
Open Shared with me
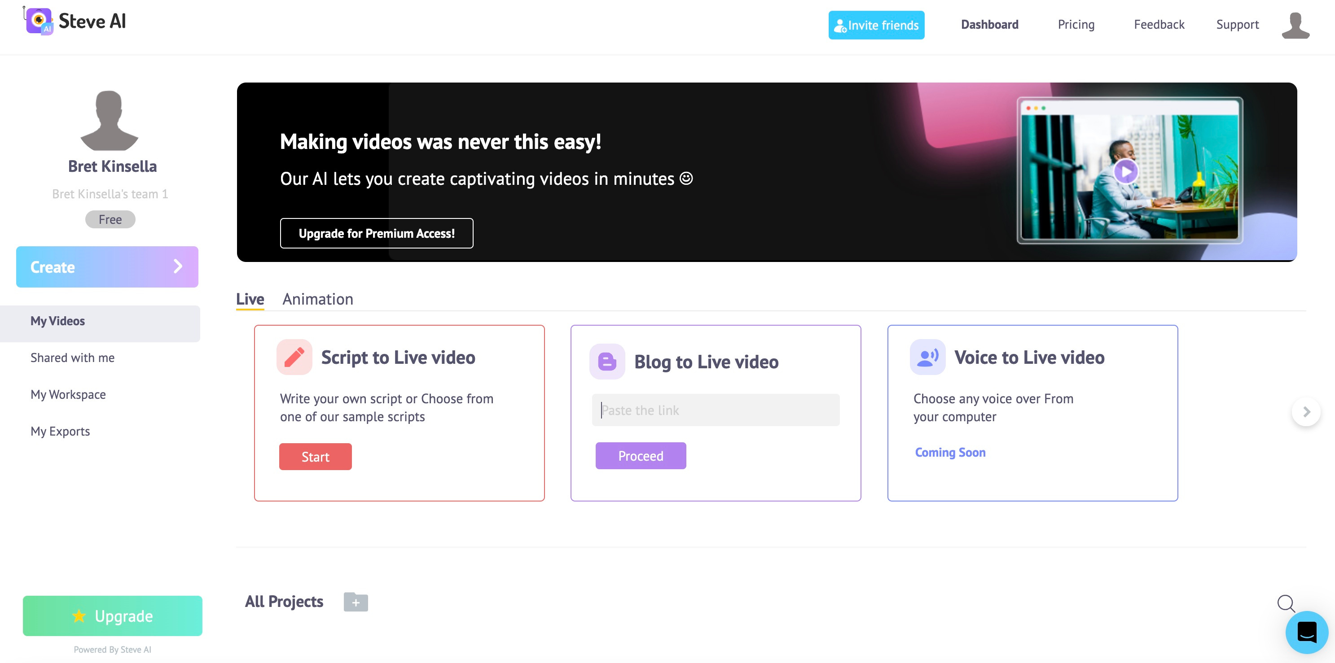coord(73,358)
